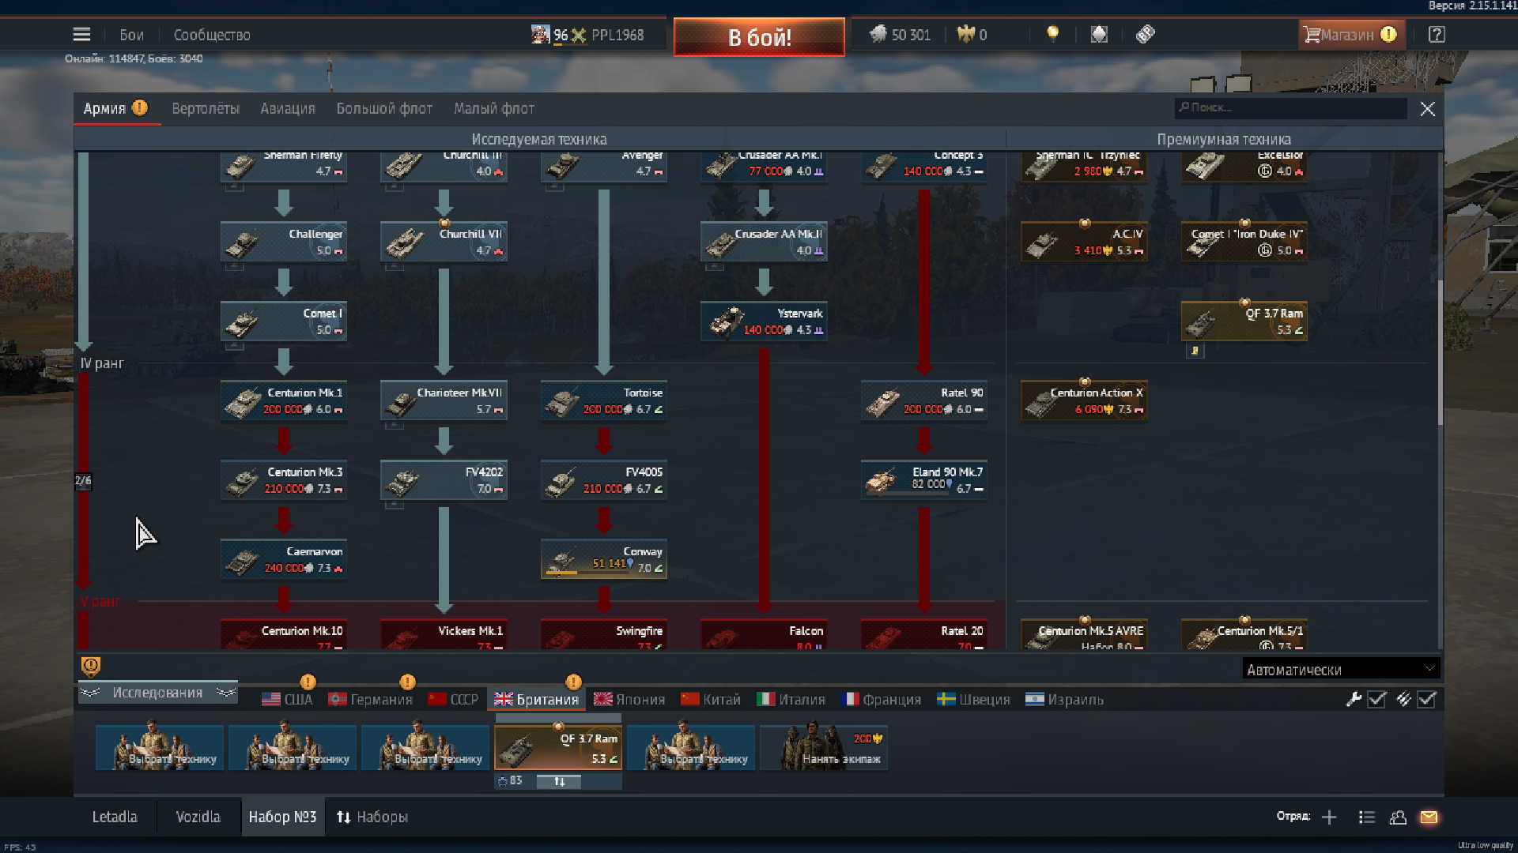Click the golden eagles balance icon
Viewport: 1518px width, 853px height.
[x=965, y=34]
